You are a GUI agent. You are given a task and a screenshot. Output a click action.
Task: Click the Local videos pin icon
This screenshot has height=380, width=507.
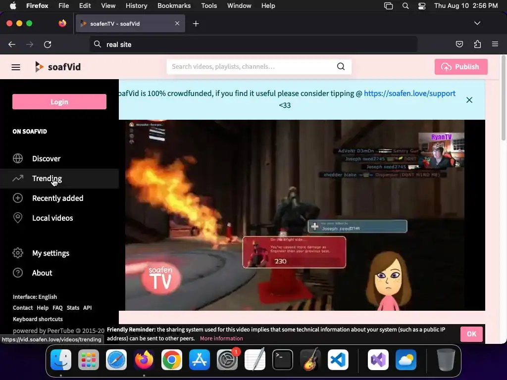pos(18,218)
